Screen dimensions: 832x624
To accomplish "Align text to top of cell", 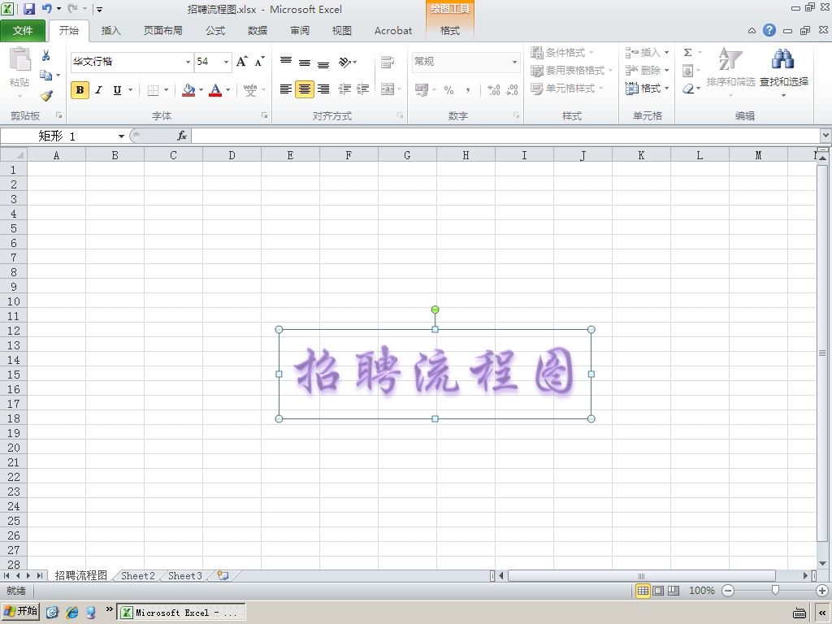I will point(286,62).
